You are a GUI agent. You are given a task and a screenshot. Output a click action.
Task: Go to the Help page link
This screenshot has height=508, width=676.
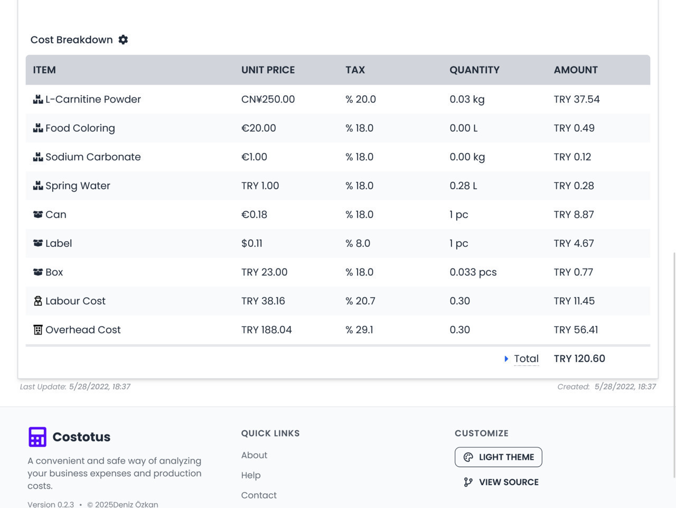click(251, 475)
